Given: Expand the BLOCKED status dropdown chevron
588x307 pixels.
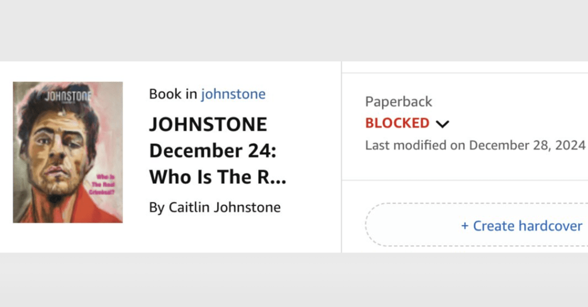Looking at the screenshot, I should tap(442, 123).
